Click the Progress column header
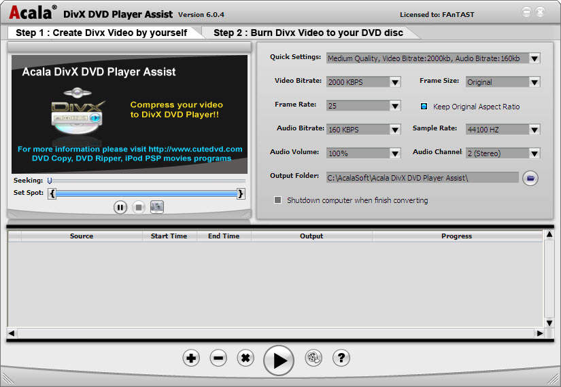This screenshot has height=387, width=561. (x=456, y=236)
